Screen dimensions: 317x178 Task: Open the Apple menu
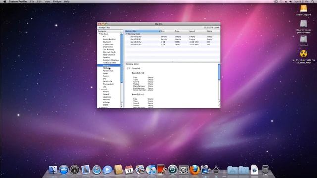tap(4, 1)
